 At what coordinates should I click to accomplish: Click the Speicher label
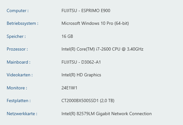pyautogui.click(x=16, y=36)
